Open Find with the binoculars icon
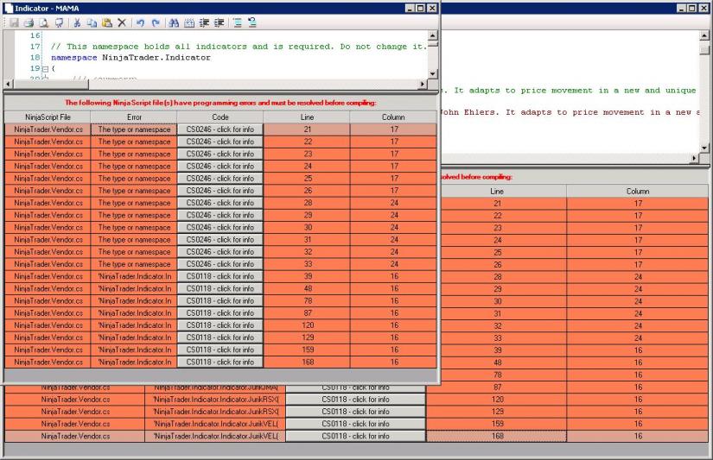The image size is (713, 460). coord(174,22)
